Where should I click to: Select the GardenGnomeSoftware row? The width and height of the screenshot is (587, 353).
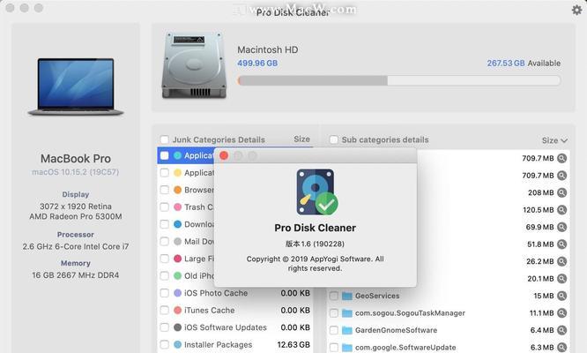(x=448, y=331)
